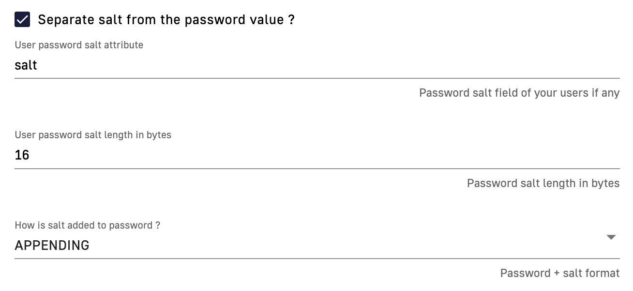Click the underline below the salt length field
Viewport: 633px width, 291px height.
(317, 168)
